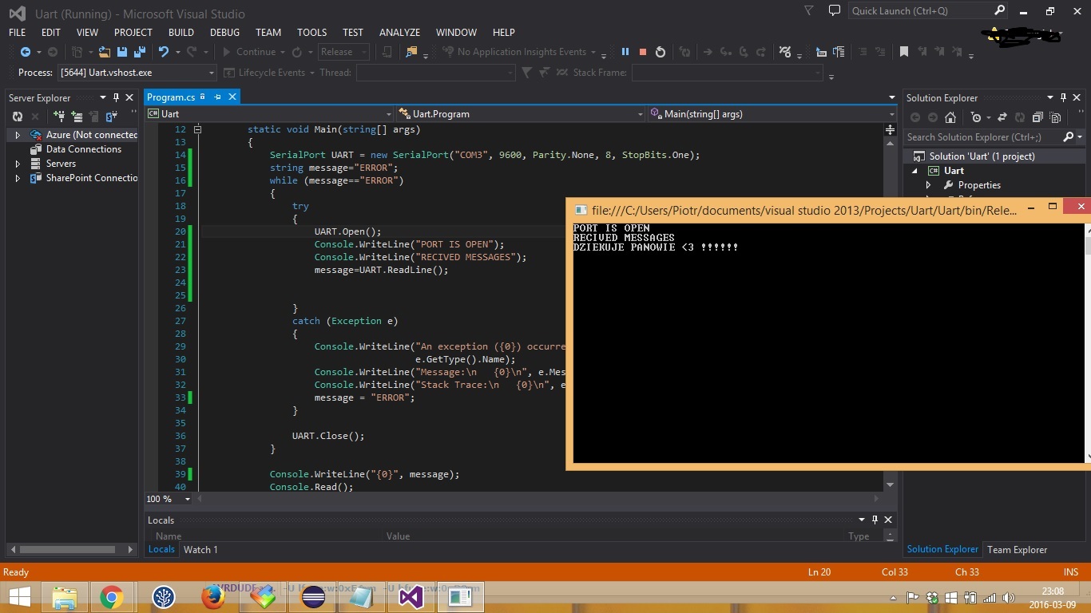Toggle a bookmark using the bookmark icon
Viewport: 1091px width, 613px height.
904,52
